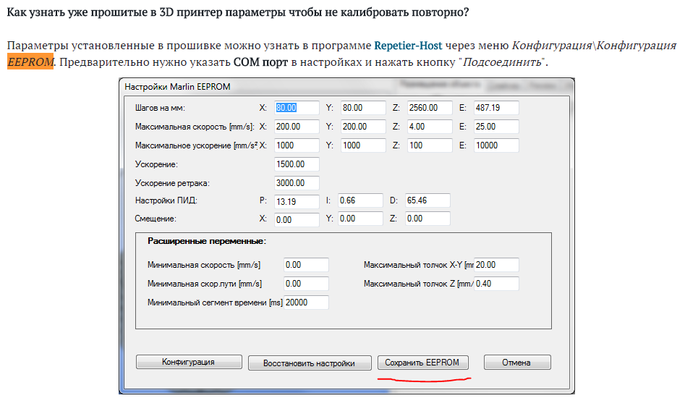685x406 pixels.
Task: Open the Конфигурация button in the dialog
Action: (x=187, y=362)
